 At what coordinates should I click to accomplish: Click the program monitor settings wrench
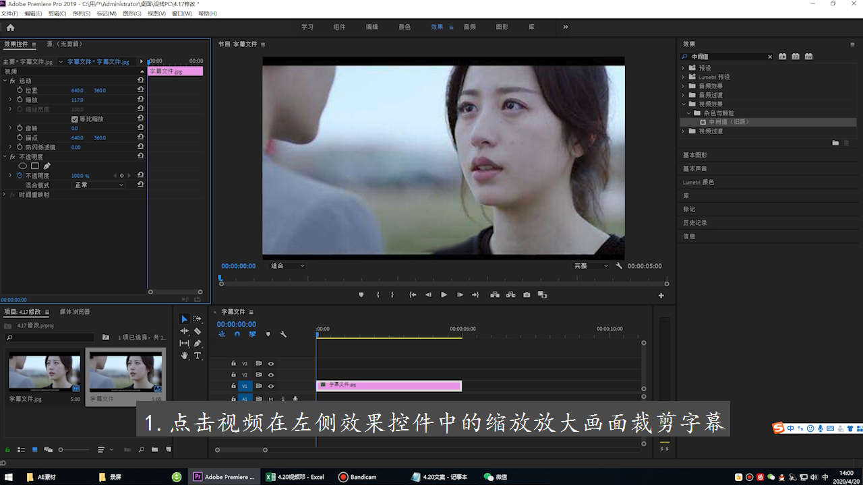[x=619, y=266]
